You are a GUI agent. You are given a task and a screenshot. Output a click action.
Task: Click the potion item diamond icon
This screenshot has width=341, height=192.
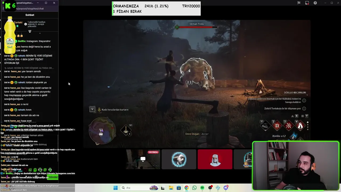click(126, 130)
